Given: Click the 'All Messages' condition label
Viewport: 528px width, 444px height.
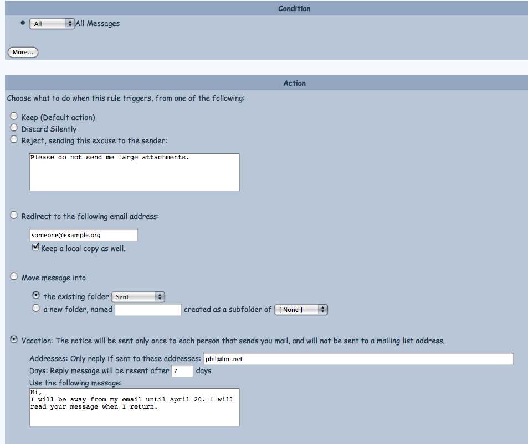Looking at the screenshot, I should [98, 24].
